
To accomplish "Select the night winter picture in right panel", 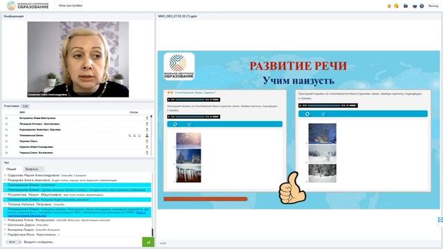I will point(323,133).
